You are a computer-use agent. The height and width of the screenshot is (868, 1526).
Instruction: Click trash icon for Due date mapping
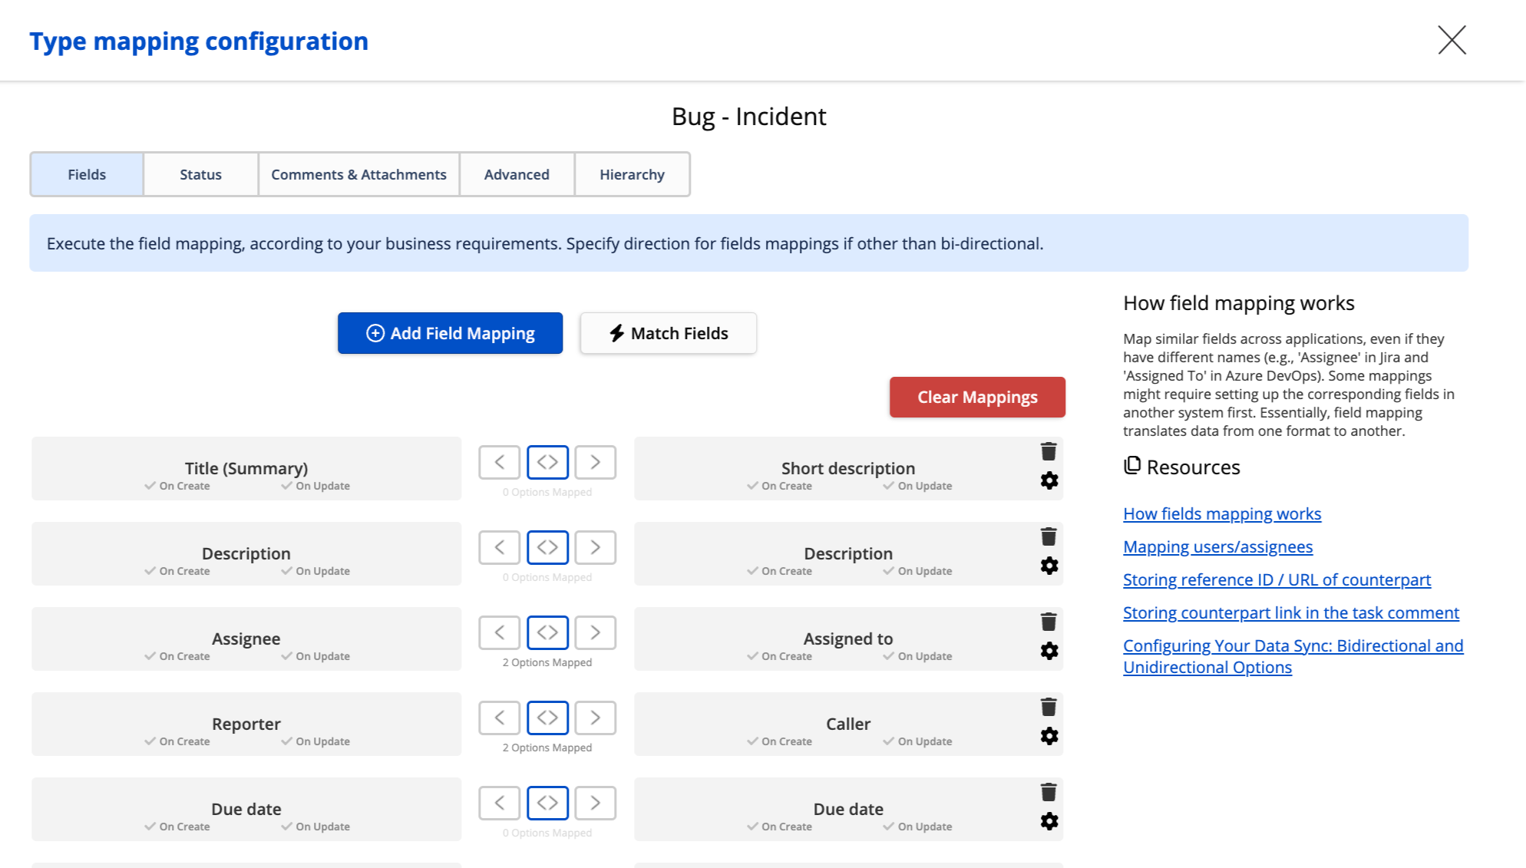point(1049,792)
